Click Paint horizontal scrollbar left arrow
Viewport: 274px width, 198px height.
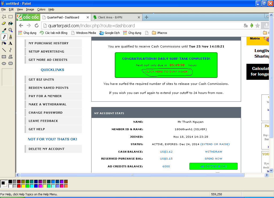(18, 175)
